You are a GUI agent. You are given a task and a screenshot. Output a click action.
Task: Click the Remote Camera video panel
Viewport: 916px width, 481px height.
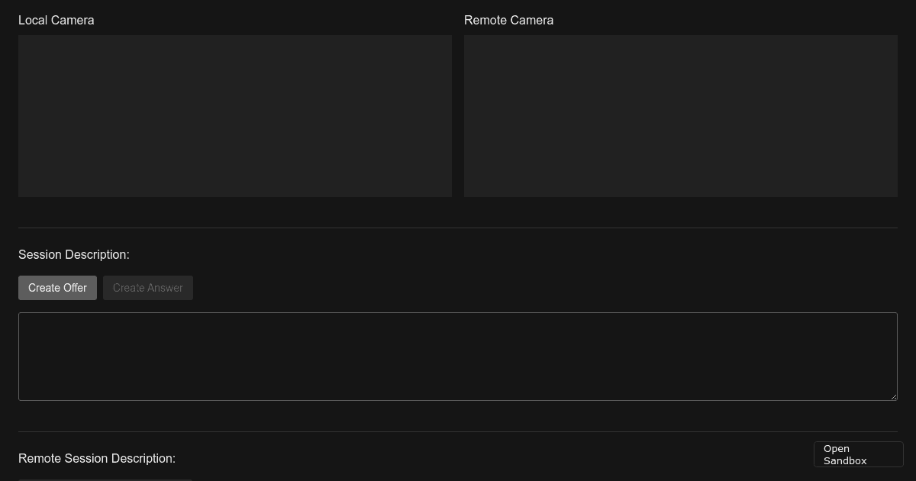680,116
